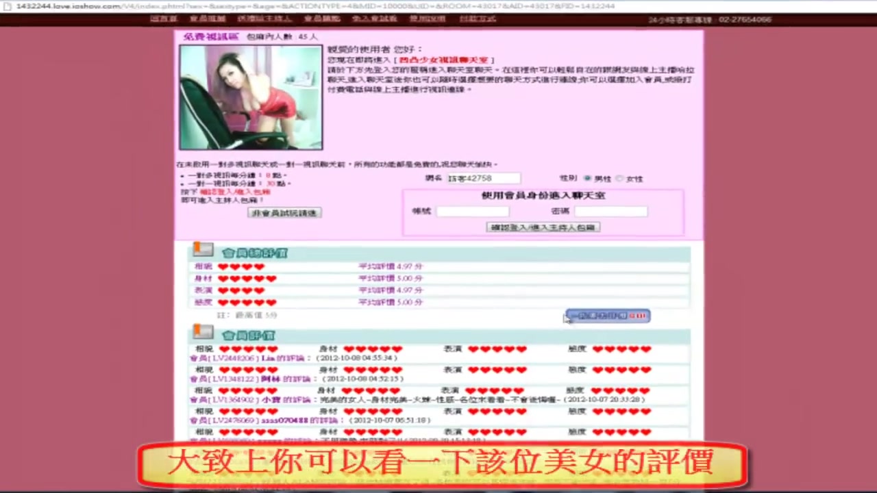This screenshot has width=877, height=493.
Task: Click the host video thumbnail image
Action: click(x=251, y=97)
